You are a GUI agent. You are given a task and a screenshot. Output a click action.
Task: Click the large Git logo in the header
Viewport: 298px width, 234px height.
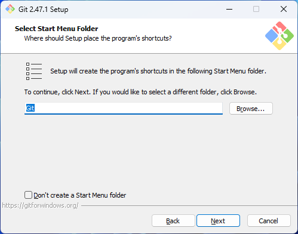pos(279,36)
